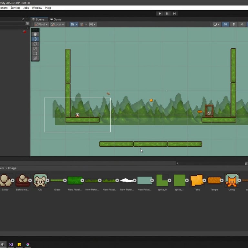The width and height of the screenshot is (248, 248).
Task: Select the Move tool in Scene toolbar
Action: pyautogui.click(x=35, y=39)
